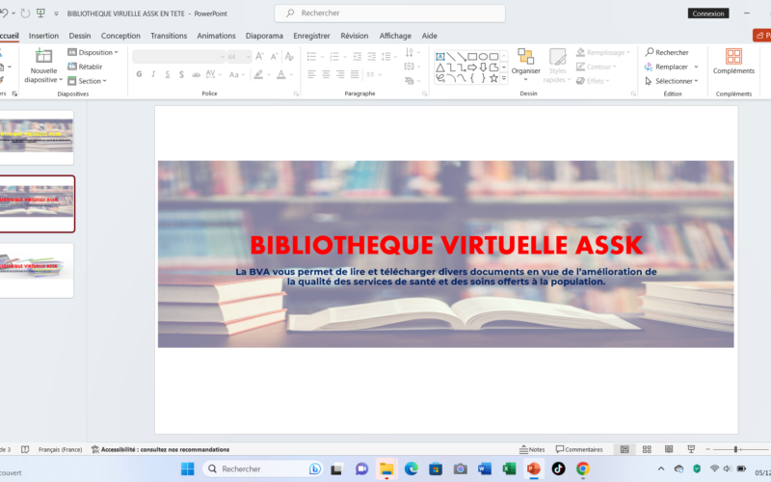This screenshot has width=771, height=482.
Task: Select the rectangle shape in gallery
Action: (472, 57)
